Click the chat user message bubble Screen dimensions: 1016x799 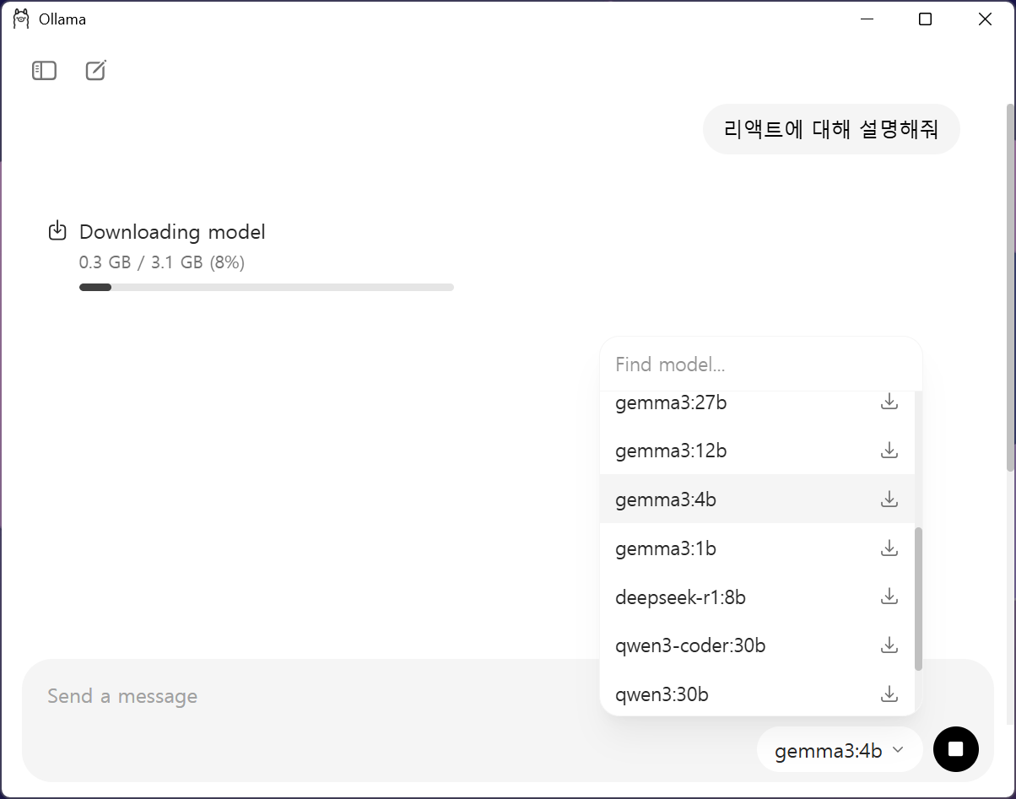(x=831, y=129)
